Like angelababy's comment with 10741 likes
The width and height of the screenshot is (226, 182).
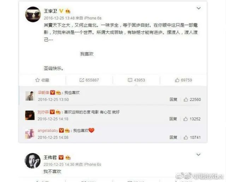(x=186, y=137)
